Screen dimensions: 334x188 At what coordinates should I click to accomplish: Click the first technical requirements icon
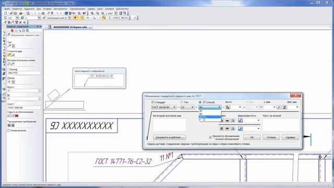click(x=9, y=125)
